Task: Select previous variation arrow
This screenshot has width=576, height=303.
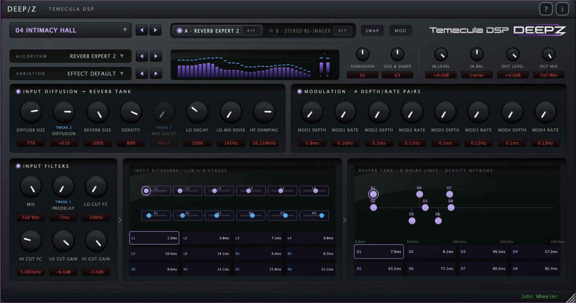Action: point(142,73)
